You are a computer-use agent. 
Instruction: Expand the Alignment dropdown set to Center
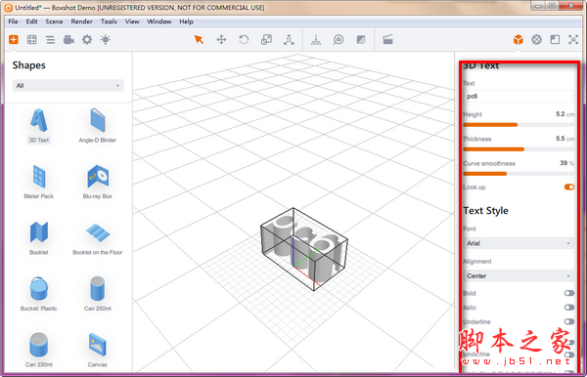tap(519, 275)
